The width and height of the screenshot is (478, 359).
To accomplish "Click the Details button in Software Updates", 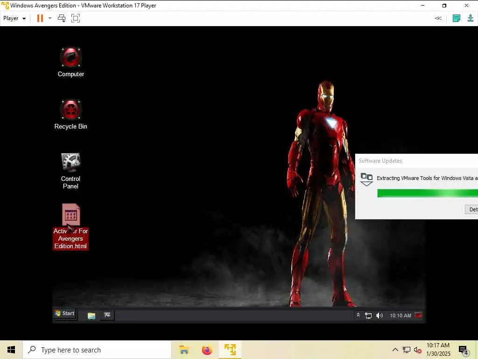I will [x=471, y=209].
